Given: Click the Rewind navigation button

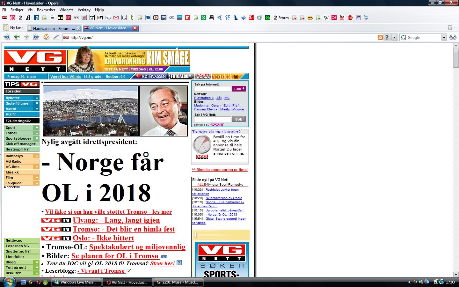Looking at the screenshot, I should click(x=7, y=37).
